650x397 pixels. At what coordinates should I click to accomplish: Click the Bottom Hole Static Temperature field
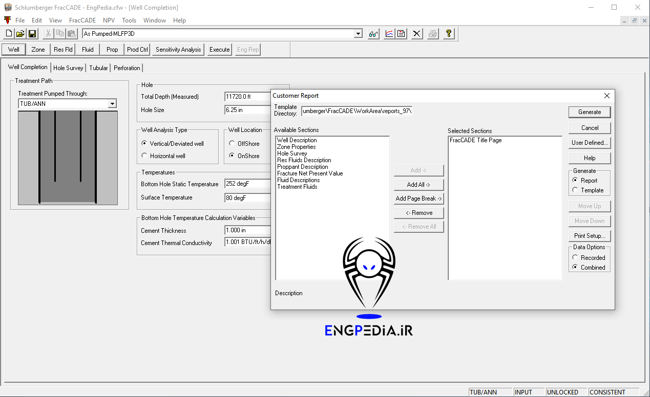click(247, 184)
